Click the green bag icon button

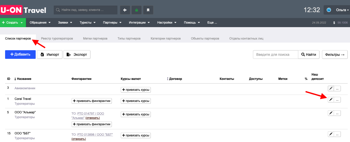[x=137, y=10]
